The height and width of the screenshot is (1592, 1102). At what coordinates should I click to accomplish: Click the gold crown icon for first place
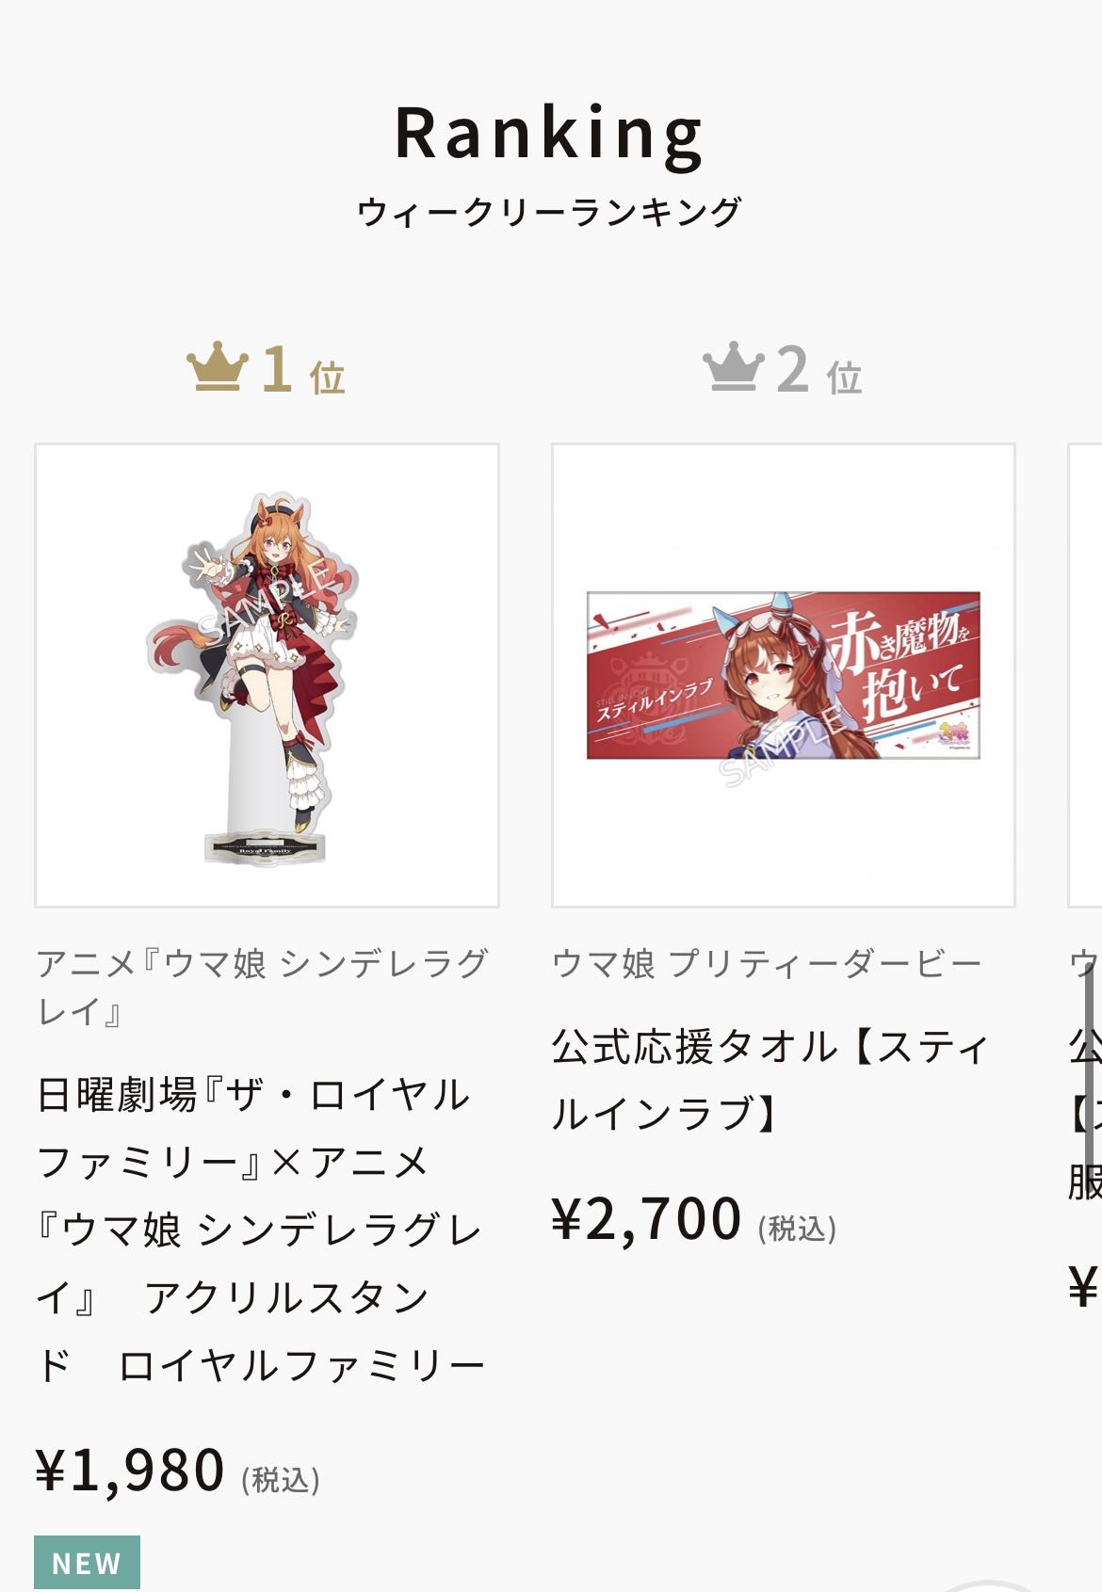pos(218,367)
